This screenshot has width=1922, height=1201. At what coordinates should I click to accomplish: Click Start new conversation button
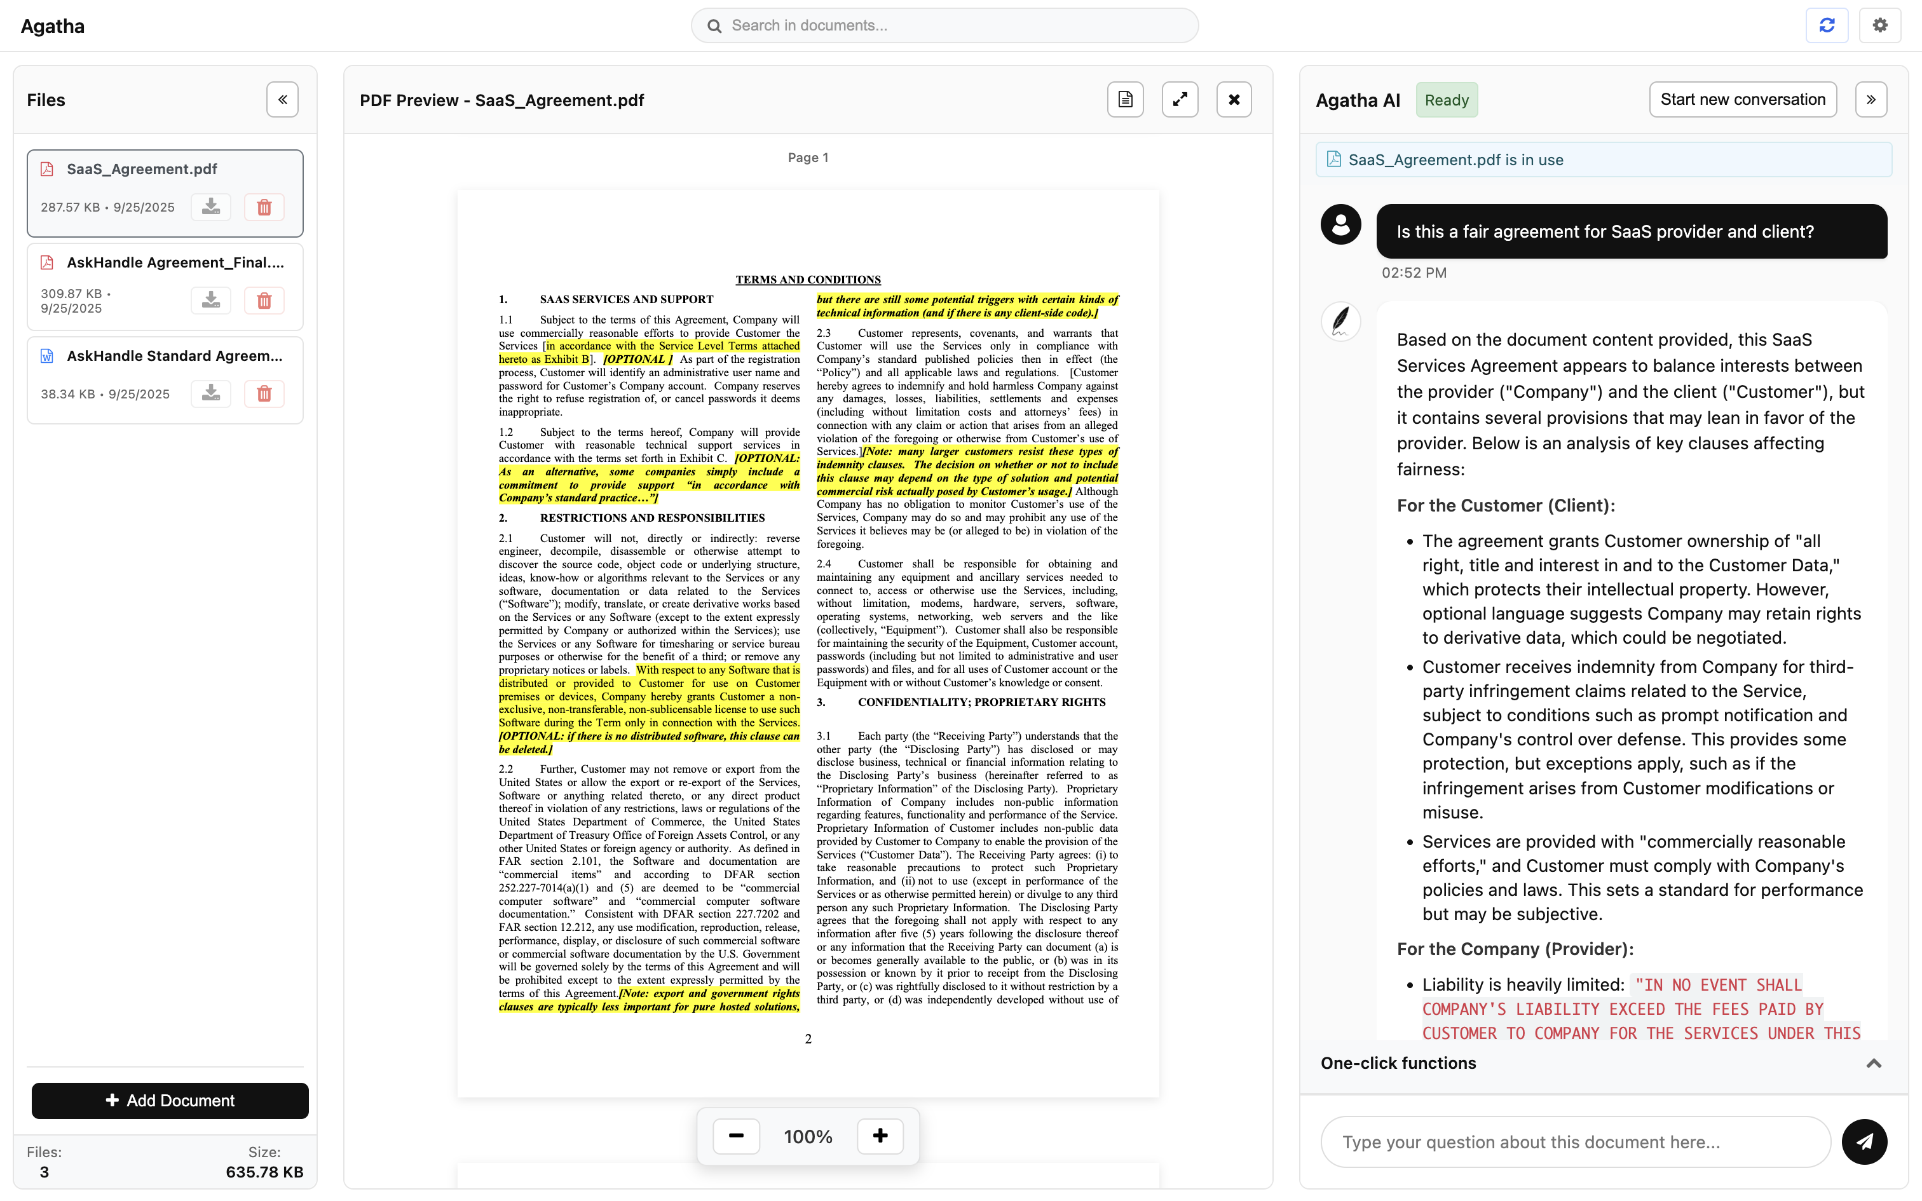[x=1741, y=100]
